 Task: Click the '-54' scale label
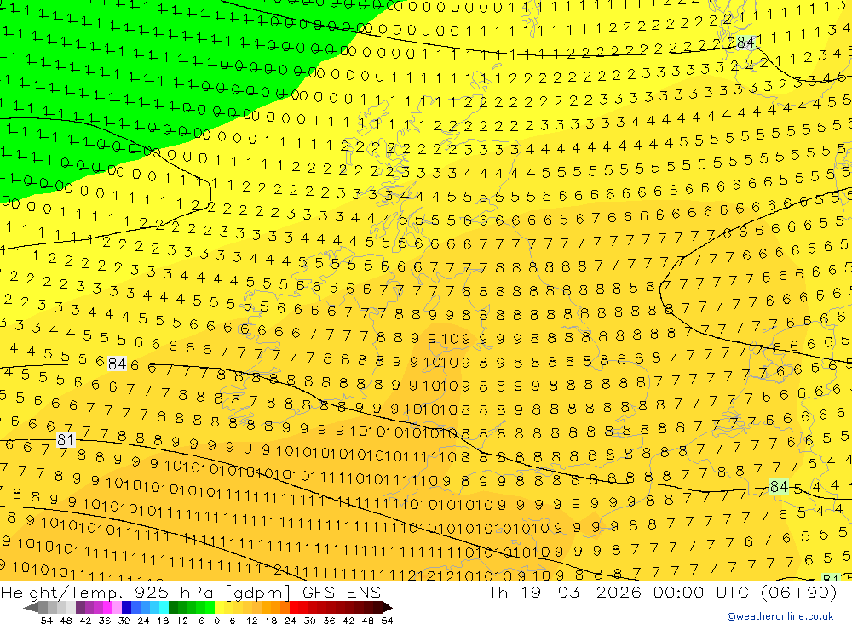click(x=43, y=621)
